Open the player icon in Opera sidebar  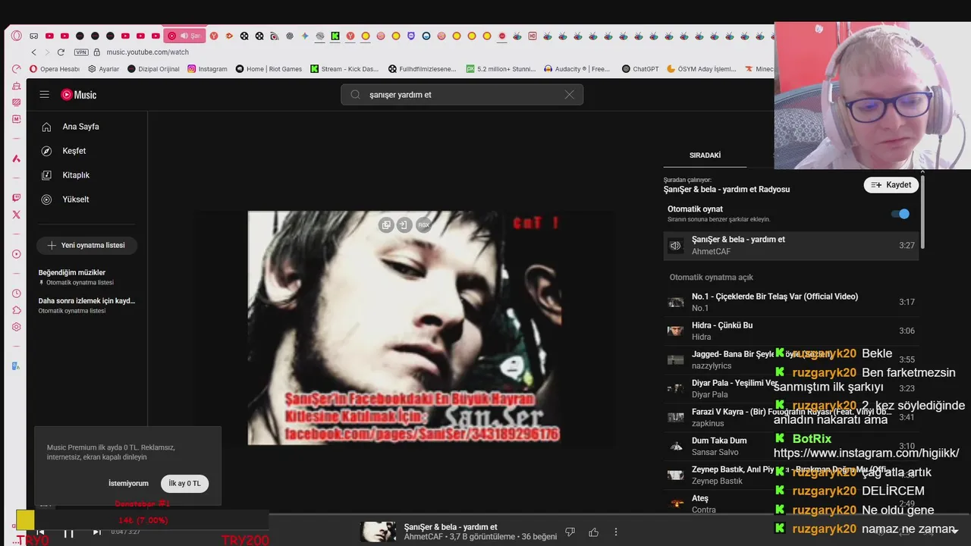[x=17, y=254]
